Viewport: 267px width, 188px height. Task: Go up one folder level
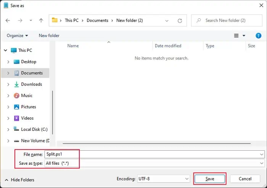[x=41, y=21]
